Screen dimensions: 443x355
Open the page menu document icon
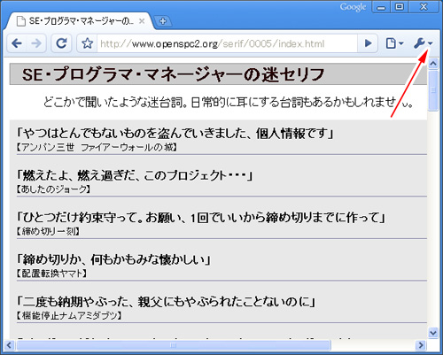click(x=394, y=43)
